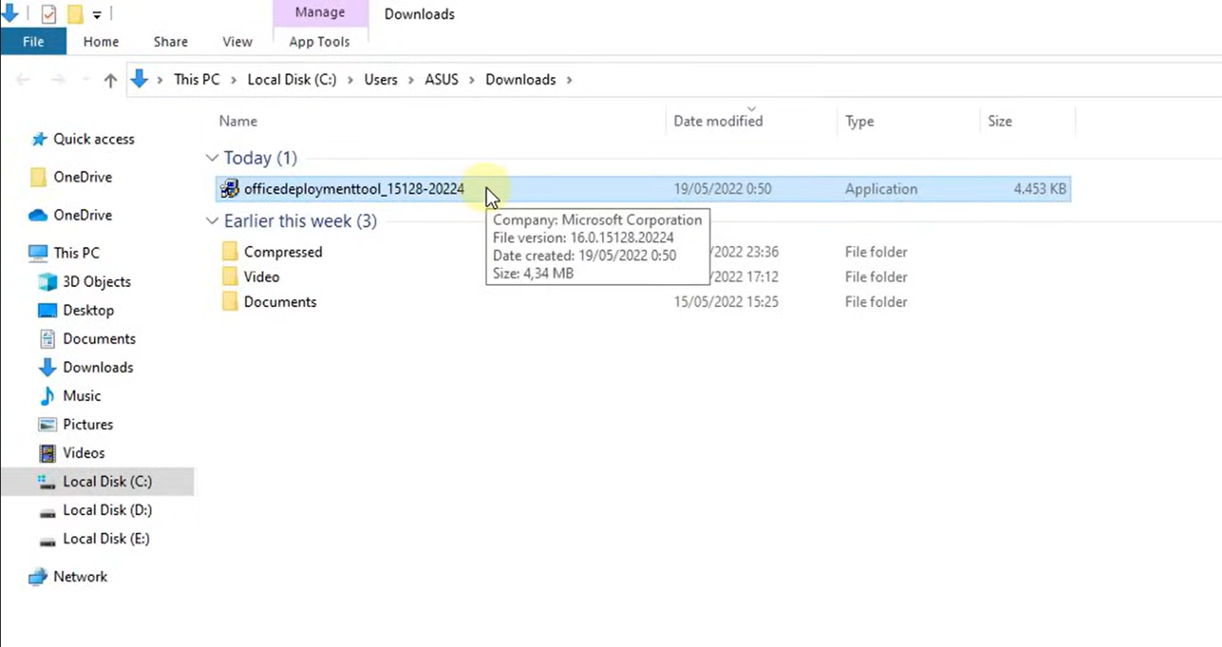
Task: Select the App Tools tab
Action: 320,41
